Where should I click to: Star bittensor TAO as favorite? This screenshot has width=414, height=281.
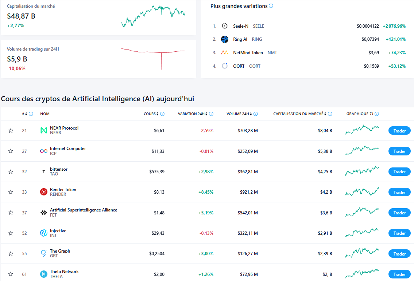11,171
